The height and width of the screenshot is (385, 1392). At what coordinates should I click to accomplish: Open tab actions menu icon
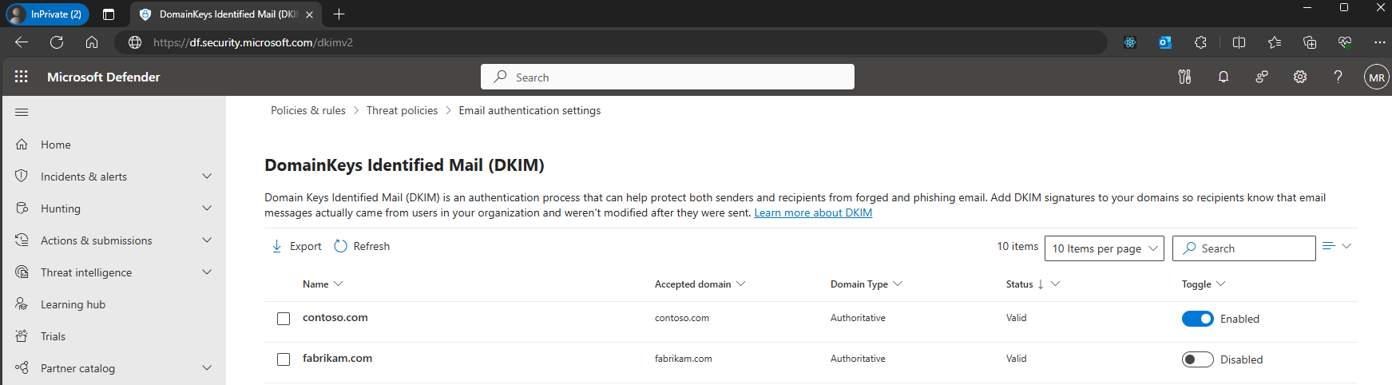coord(109,14)
